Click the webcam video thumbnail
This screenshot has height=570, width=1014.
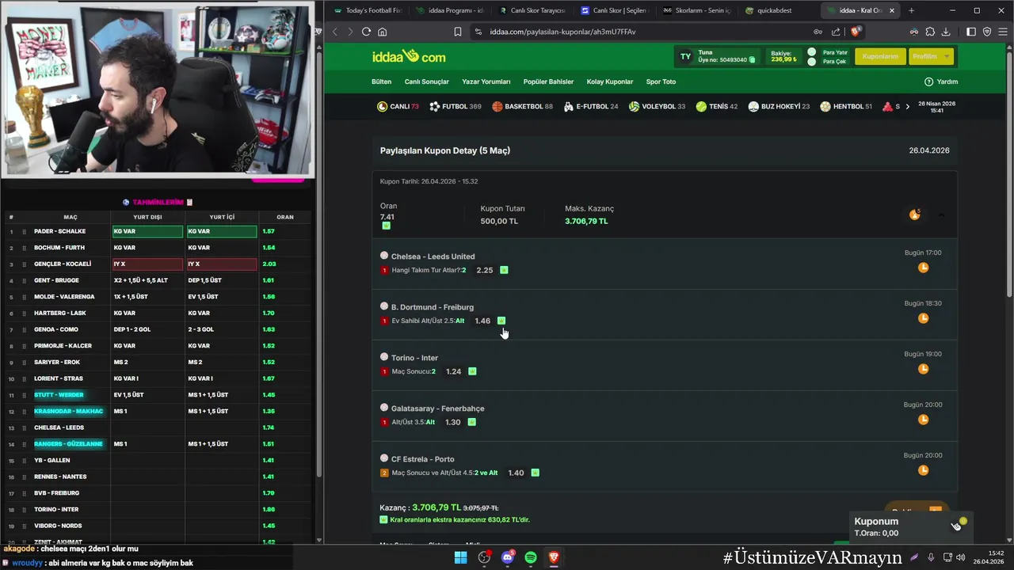[x=157, y=89]
